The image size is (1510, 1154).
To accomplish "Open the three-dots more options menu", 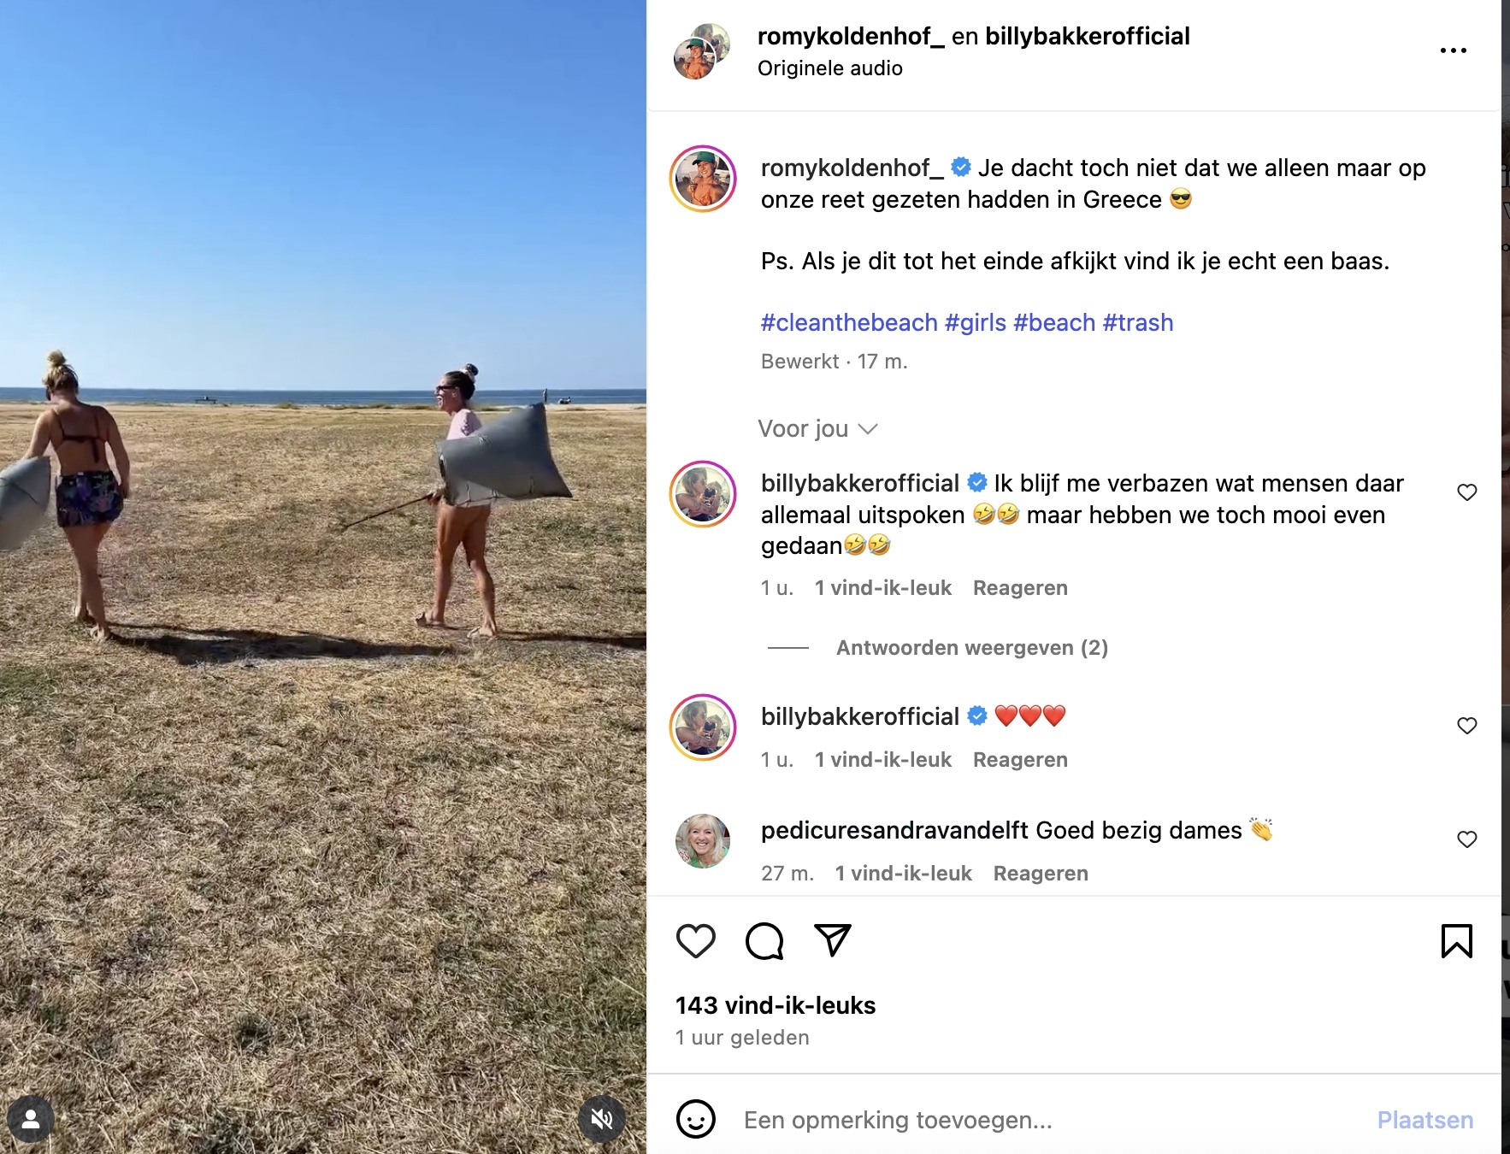I will pyautogui.click(x=1454, y=51).
